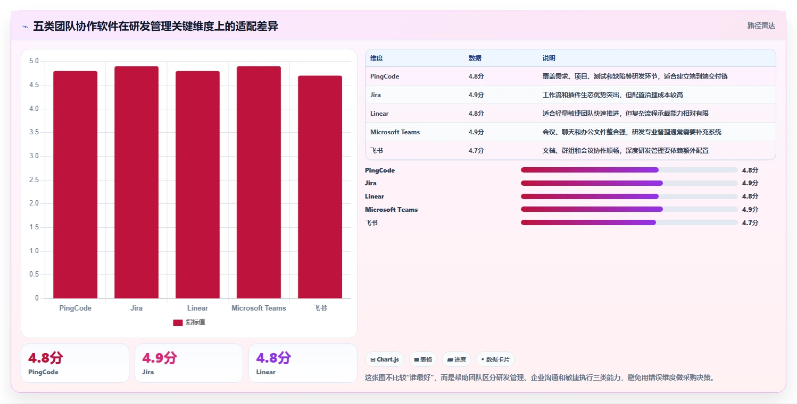Toggle the 指标值 legend swatch

pos(178,323)
